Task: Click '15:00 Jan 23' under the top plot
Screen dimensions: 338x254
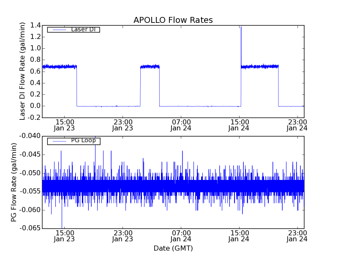Action: pyautogui.click(x=64, y=125)
